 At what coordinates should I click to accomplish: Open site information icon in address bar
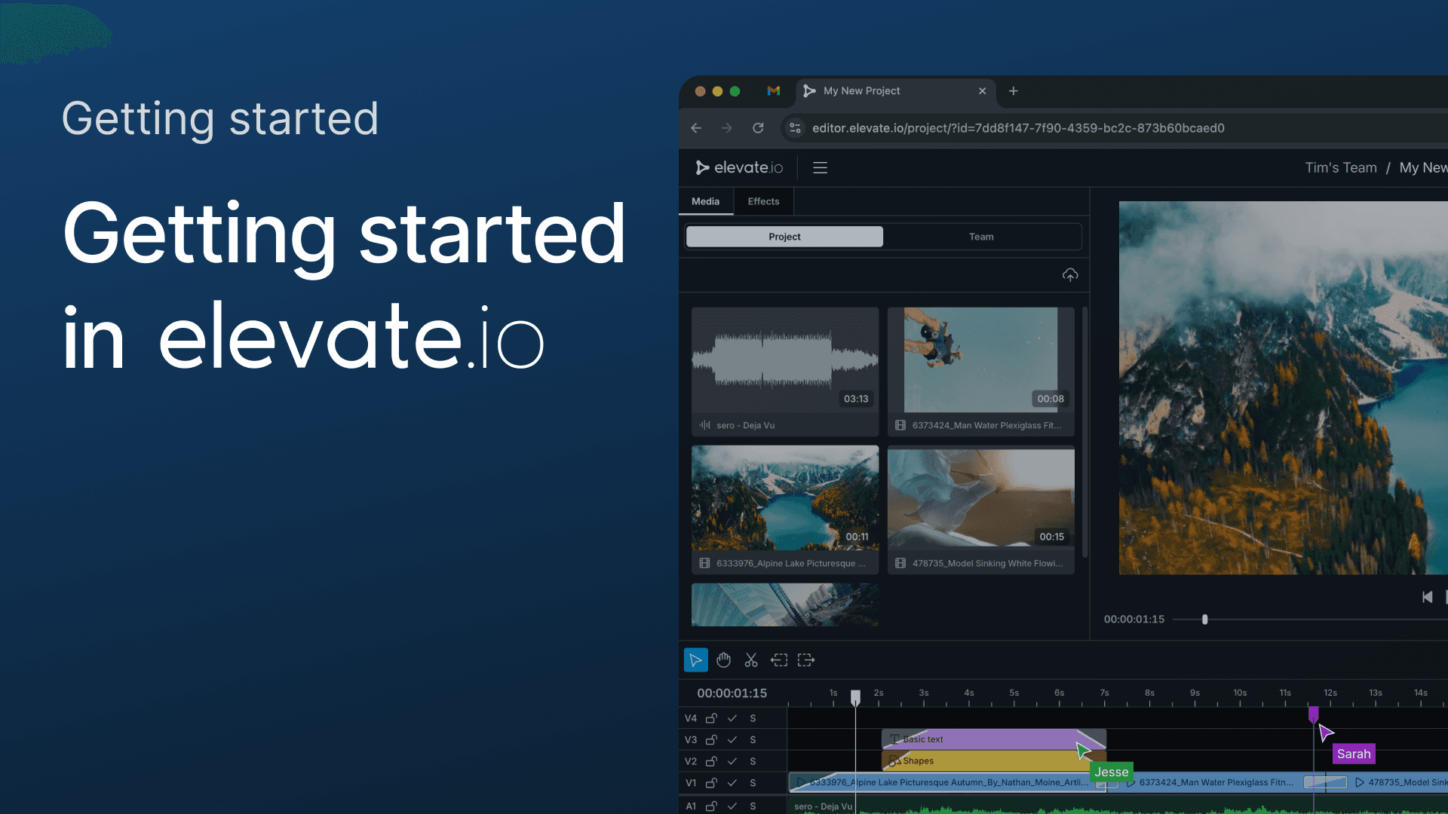point(795,128)
